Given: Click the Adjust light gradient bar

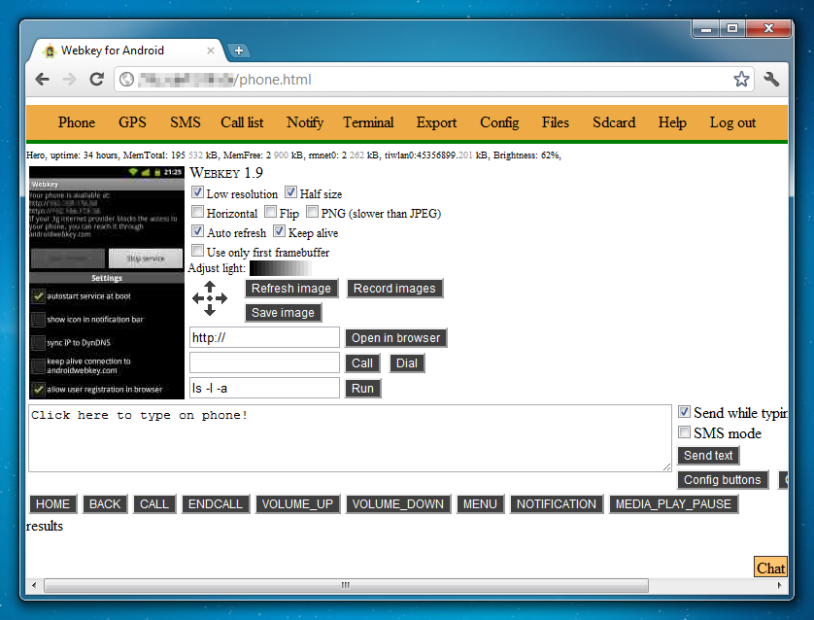Looking at the screenshot, I should point(280,267).
